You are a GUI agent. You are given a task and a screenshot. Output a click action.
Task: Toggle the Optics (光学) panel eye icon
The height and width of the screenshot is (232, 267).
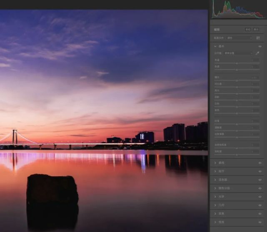(260, 197)
